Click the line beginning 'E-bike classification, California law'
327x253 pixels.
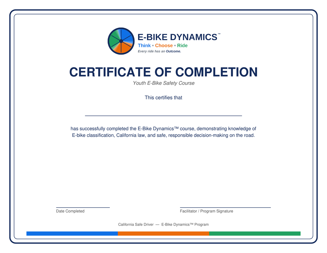click(164, 135)
